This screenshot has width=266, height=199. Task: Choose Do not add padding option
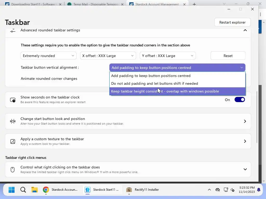tap(177, 83)
